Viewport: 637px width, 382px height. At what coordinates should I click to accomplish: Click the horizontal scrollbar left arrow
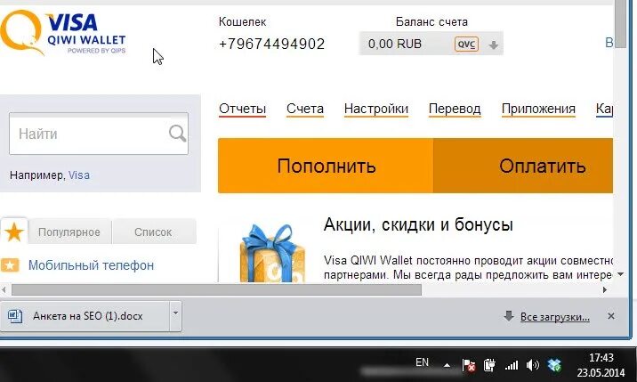click(4, 290)
